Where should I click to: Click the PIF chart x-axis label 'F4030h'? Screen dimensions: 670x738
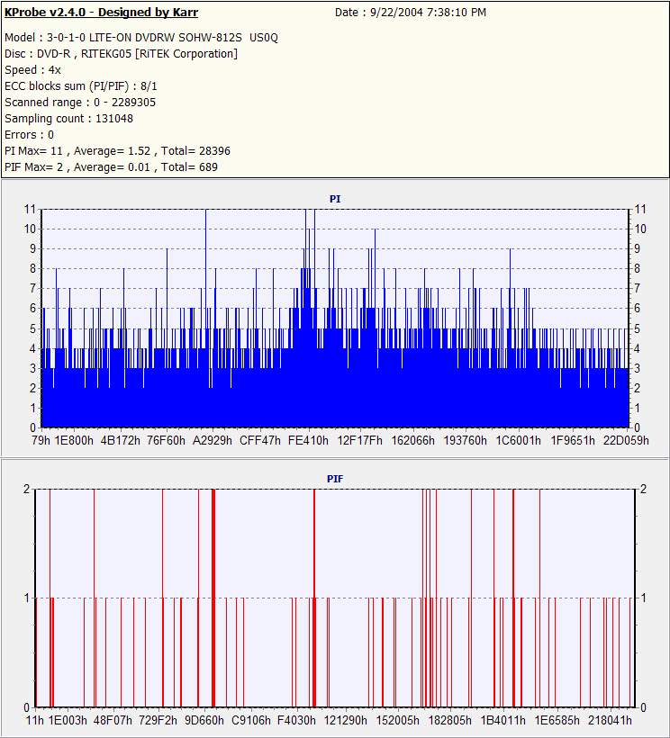pyautogui.click(x=296, y=721)
